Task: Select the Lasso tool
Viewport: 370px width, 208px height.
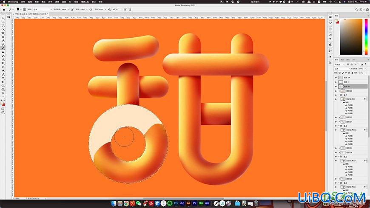Action: [x=3, y=25]
